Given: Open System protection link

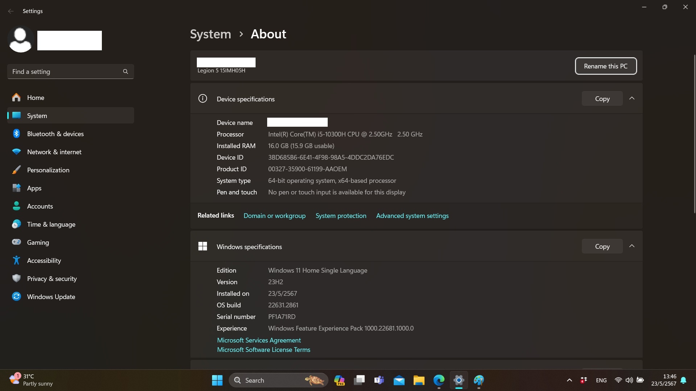Looking at the screenshot, I should coord(341,216).
